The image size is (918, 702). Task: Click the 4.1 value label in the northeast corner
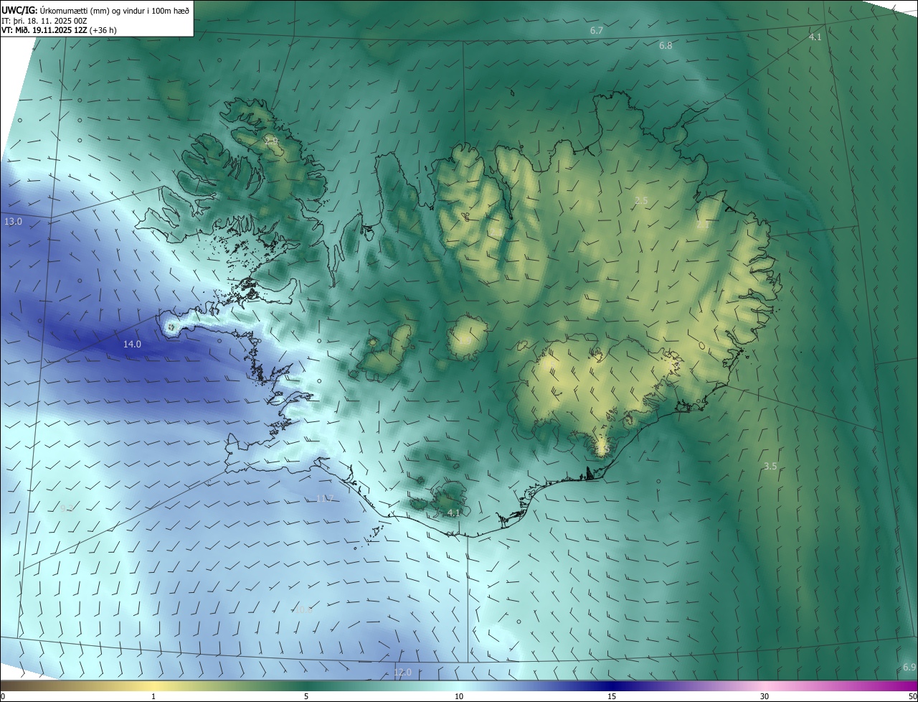815,37
